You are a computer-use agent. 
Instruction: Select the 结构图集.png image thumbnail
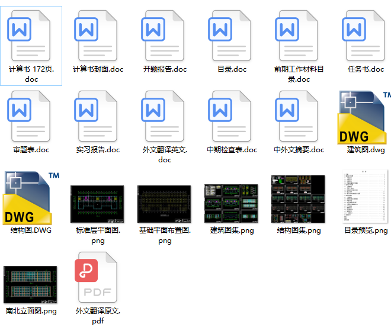click(x=299, y=199)
